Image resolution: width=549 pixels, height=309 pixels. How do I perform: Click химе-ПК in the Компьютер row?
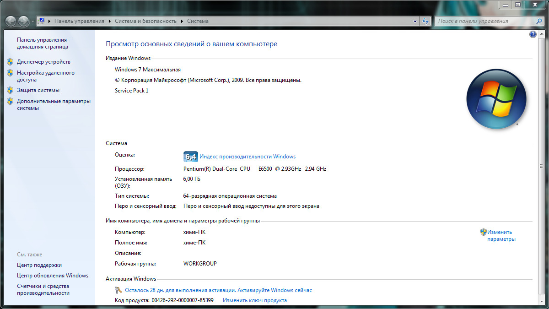[x=194, y=232]
